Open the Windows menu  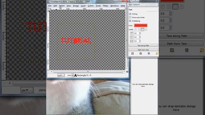pyautogui.click(x=114, y=6)
